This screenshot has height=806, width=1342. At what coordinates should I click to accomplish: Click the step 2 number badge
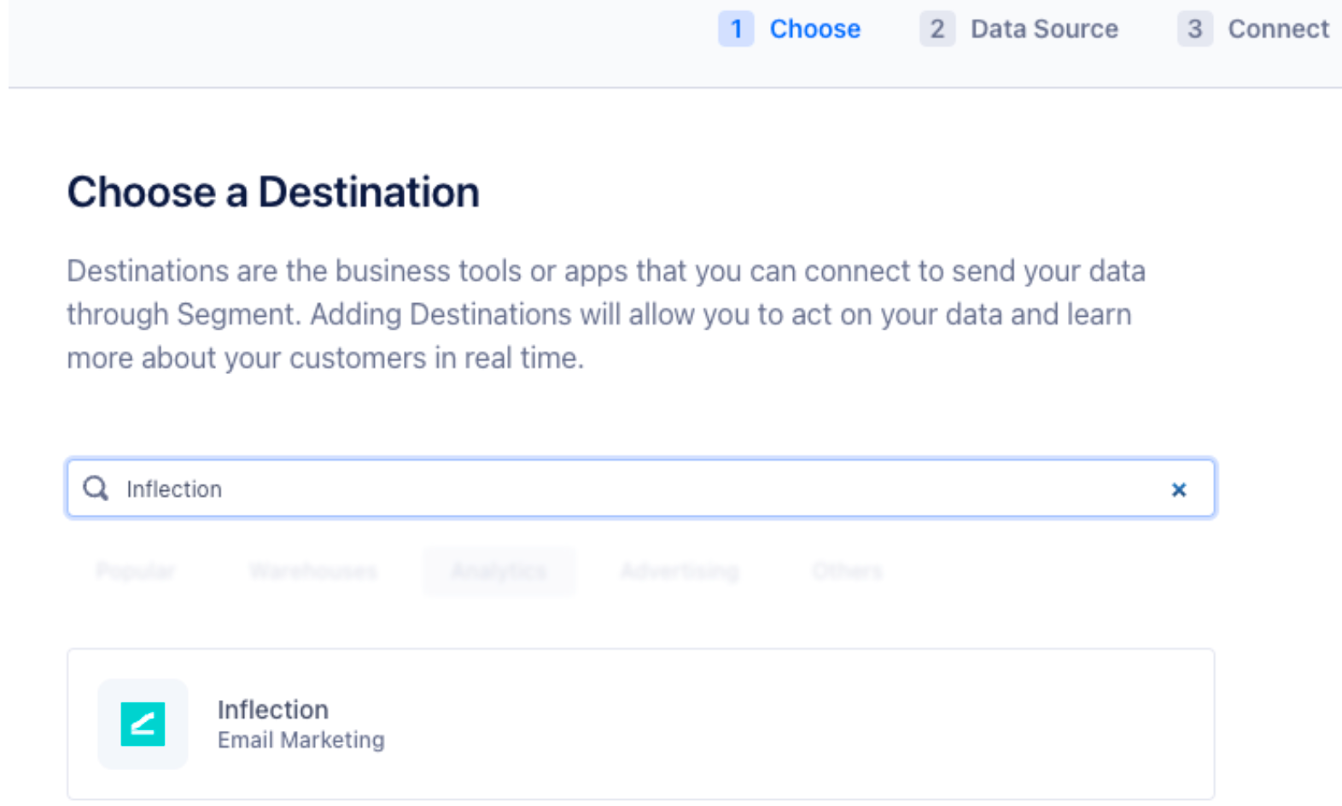point(936,29)
